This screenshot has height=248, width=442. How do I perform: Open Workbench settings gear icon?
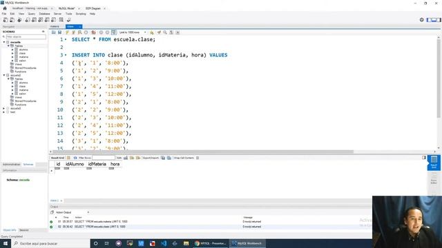(422, 20)
